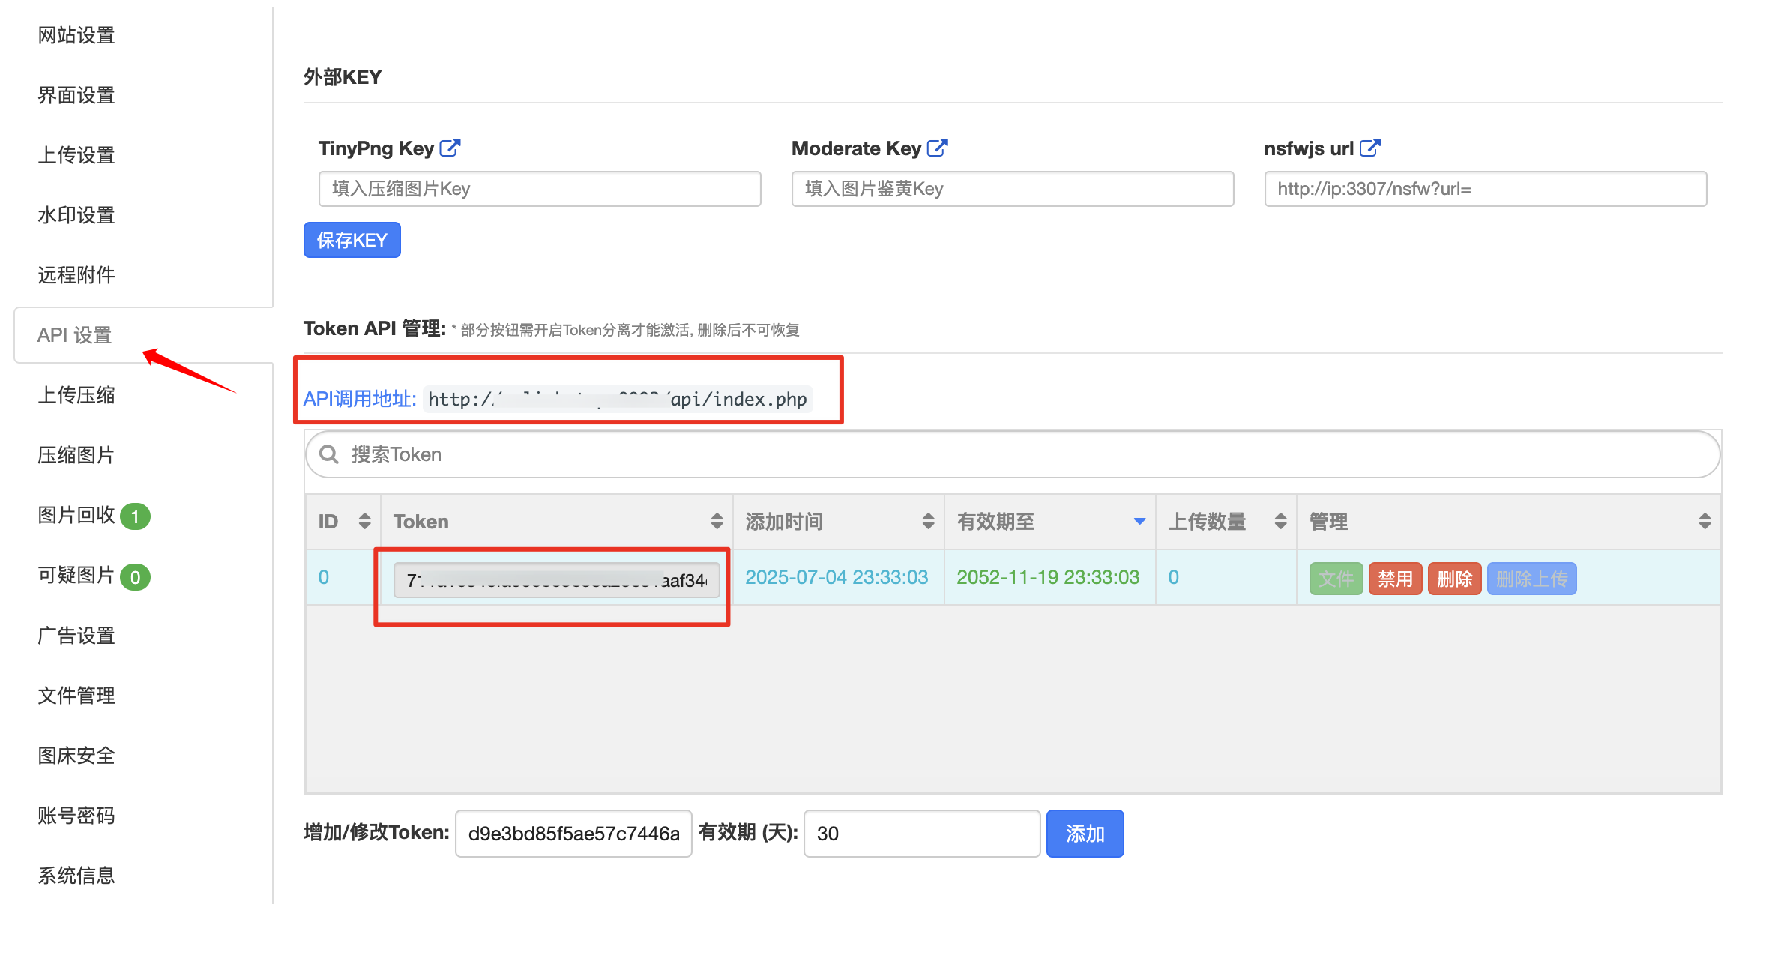Screen dimensions: 1772x961
Task: Click the Token column sort chevrons
Action: [715, 521]
